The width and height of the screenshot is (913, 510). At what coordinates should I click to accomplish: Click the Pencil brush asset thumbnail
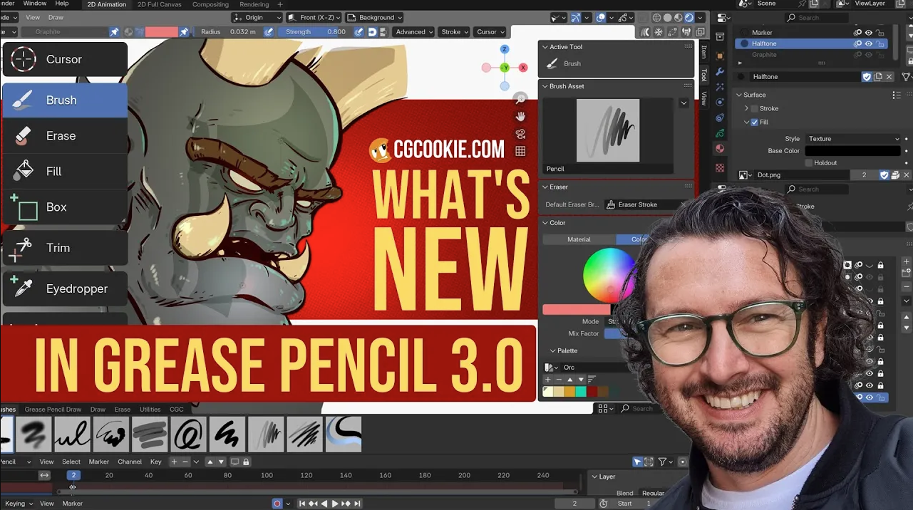tap(608, 130)
